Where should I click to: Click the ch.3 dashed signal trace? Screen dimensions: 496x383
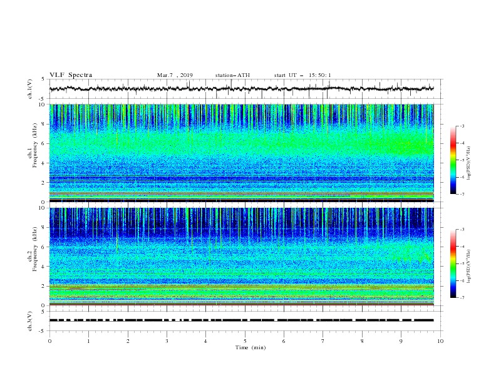(x=241, y=320)
